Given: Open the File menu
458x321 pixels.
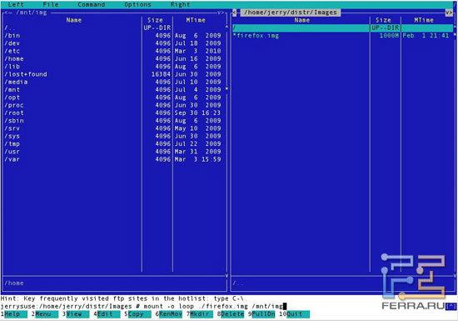Looking at the screenshot, I should 51,4.
